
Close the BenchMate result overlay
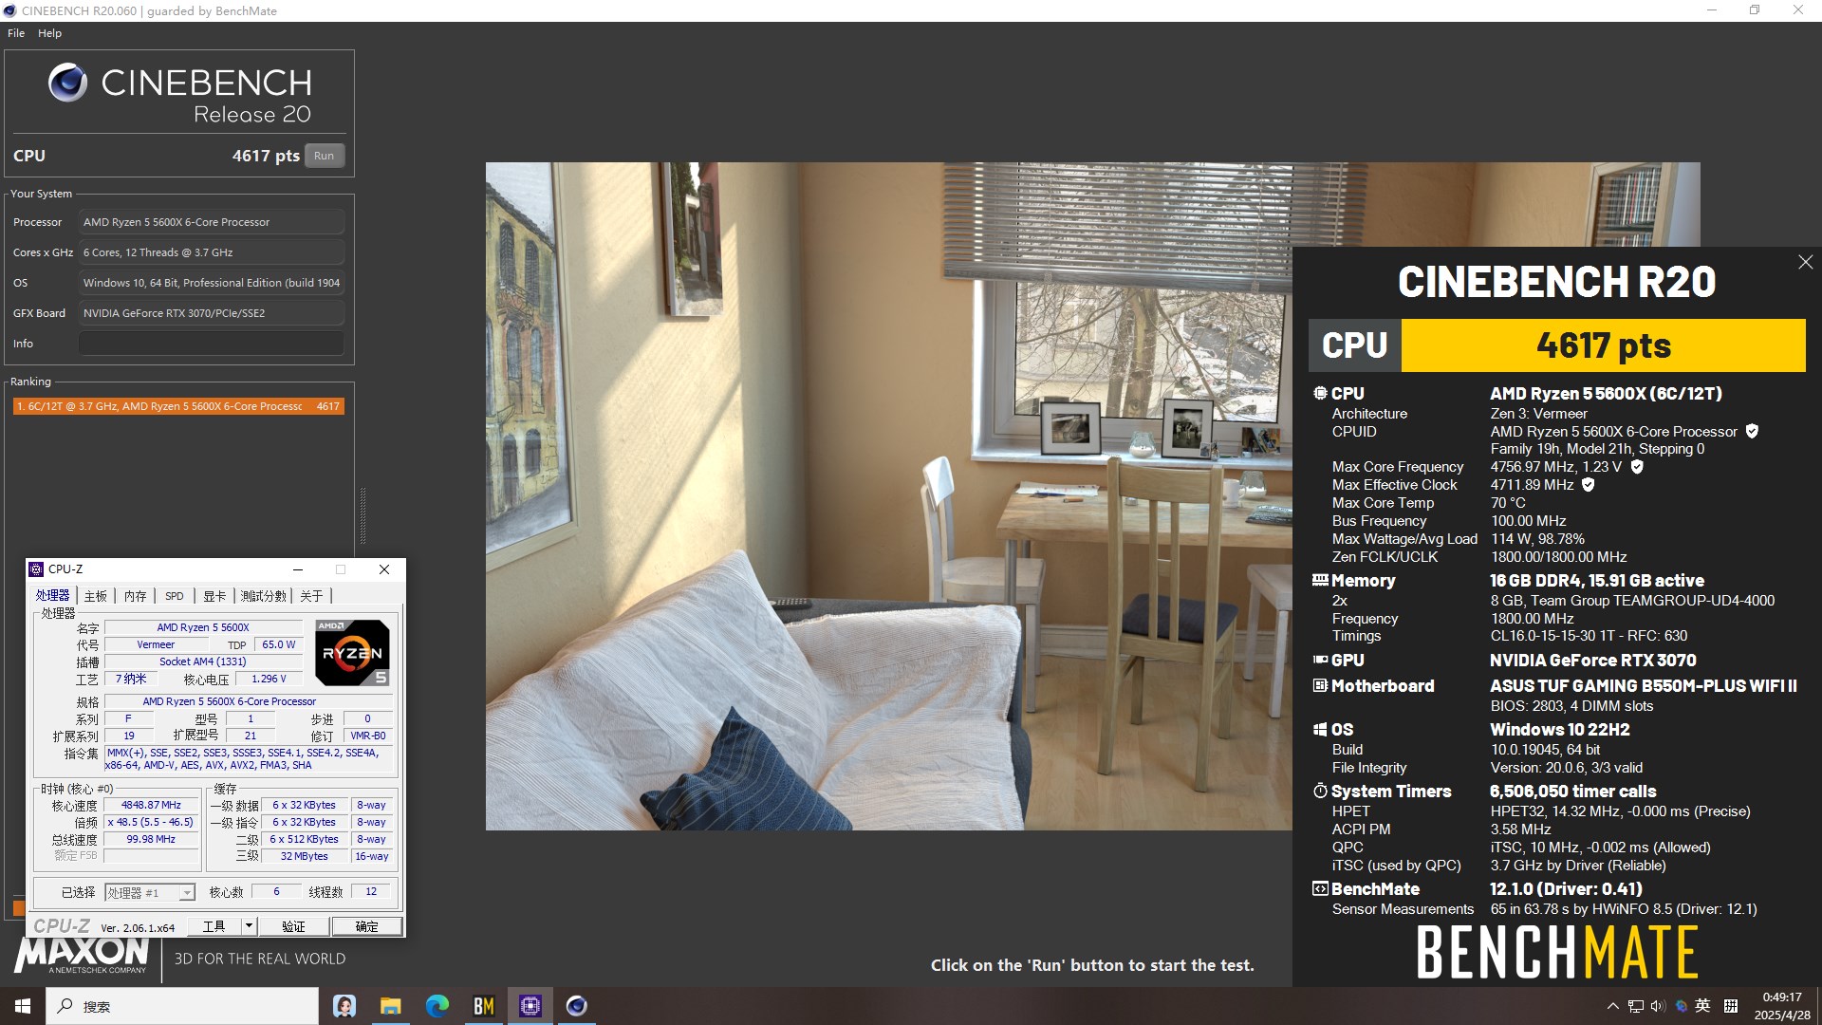click(x=1805, y=262)
